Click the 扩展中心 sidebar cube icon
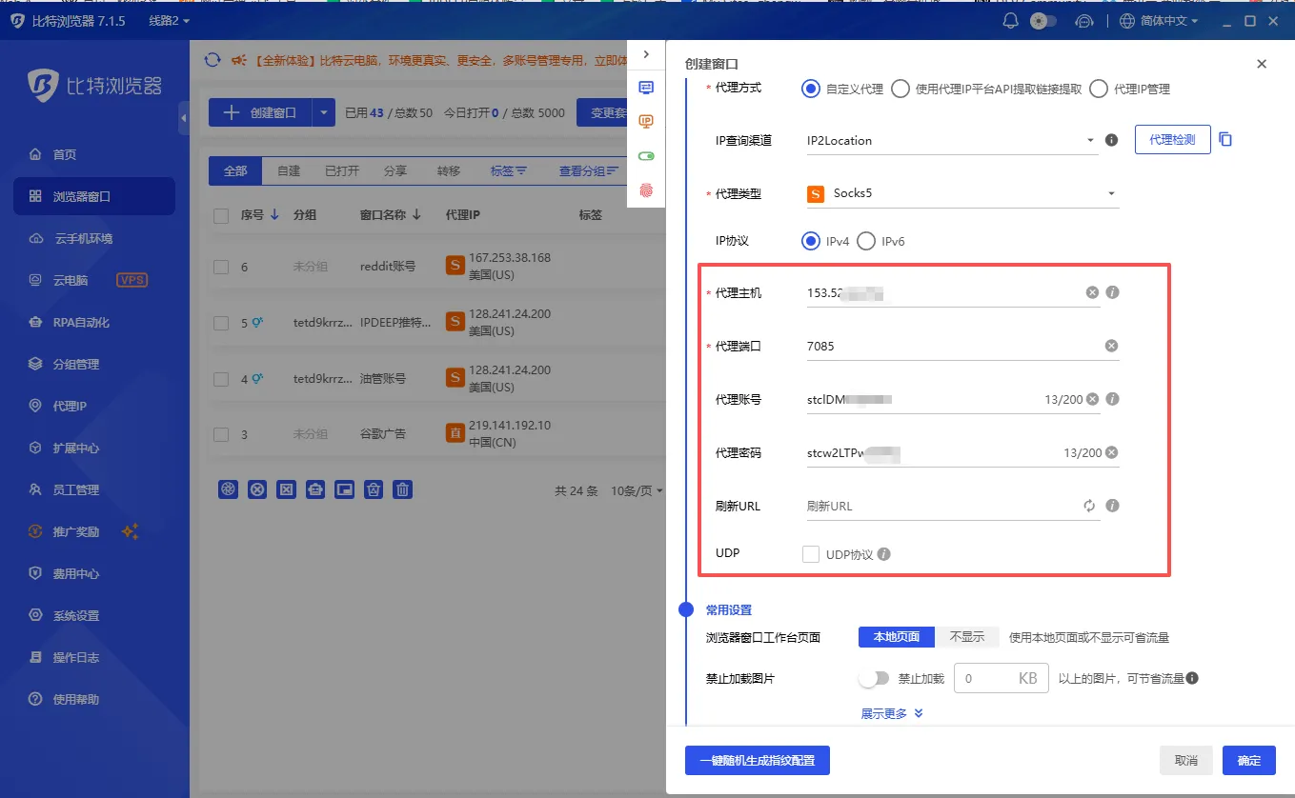Screen dimensions: 1295x798 (x=35, y=448)
